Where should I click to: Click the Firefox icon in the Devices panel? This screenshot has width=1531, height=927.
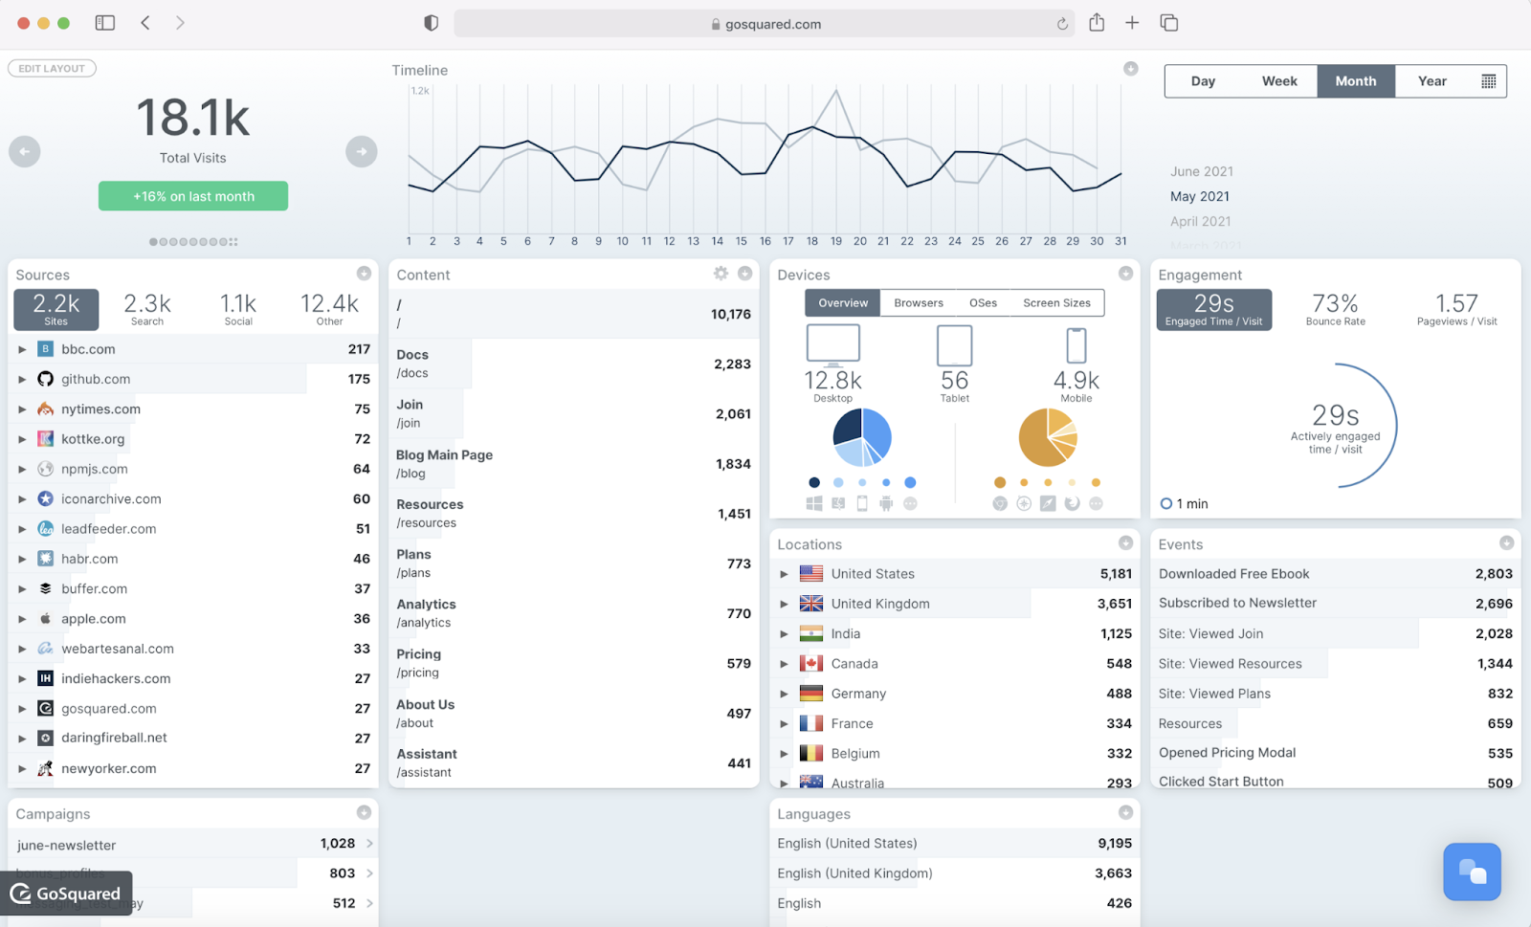[x=1072, y=502]
